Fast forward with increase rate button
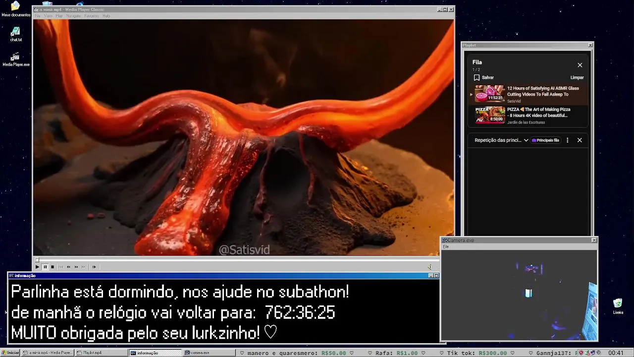The image size is (634, 357). click(76, 267)
